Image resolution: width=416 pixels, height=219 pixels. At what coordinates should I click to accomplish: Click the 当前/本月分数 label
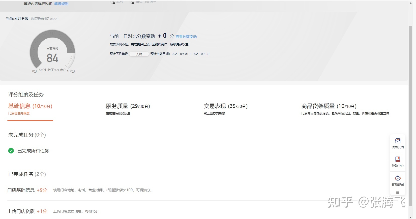click(x=17, y=19)
